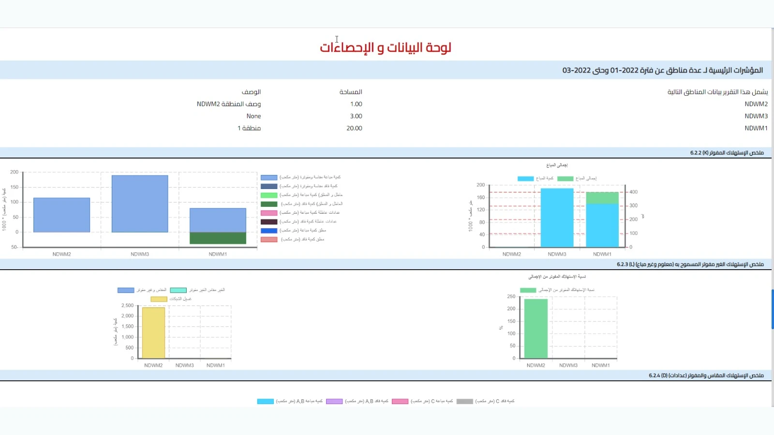Click the intro line 'يشمل هذا التقرير بيانات المناطق التالية'
This screenshot has height=435, width=774.
click(x=718, y=92)
